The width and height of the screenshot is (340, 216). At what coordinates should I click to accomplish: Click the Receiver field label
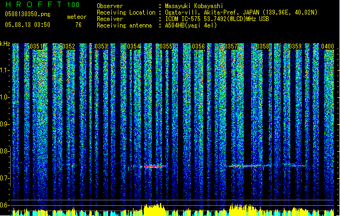click(x=110, y=19)
